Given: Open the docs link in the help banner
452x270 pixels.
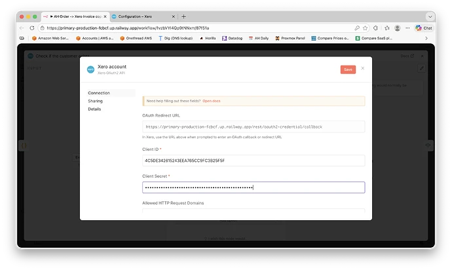Looking at the screenshot, I should [x=211, y=101].
